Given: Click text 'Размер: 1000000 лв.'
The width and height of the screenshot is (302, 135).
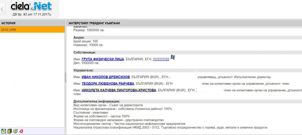Looking at the screenshot, I should 89,30.
